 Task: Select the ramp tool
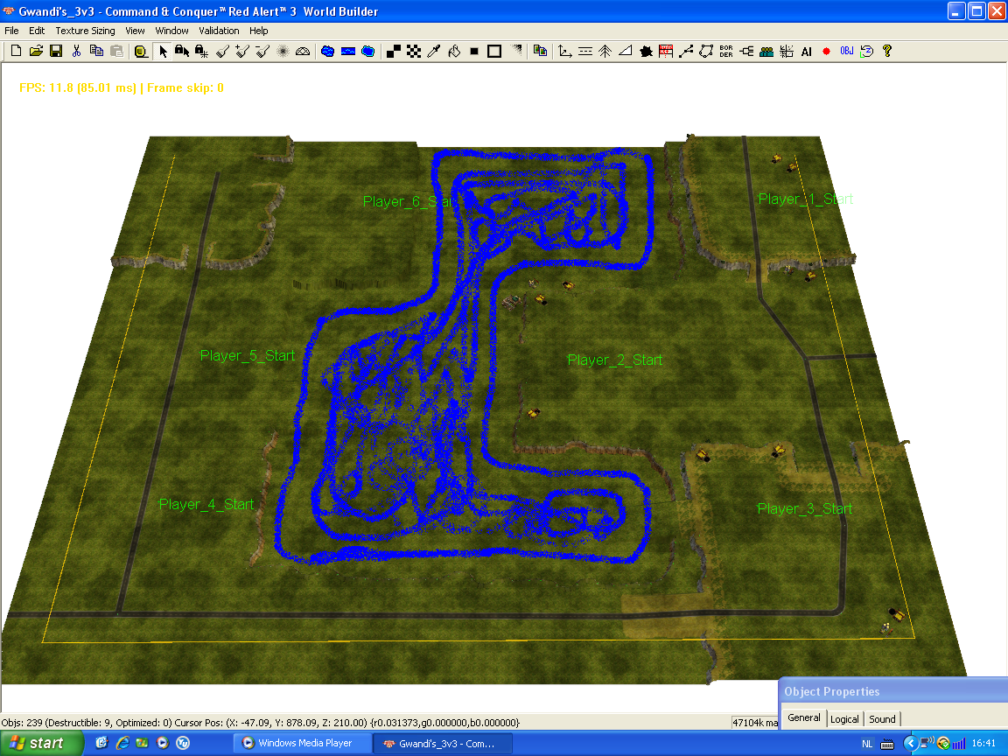click(x=625, y=52)
